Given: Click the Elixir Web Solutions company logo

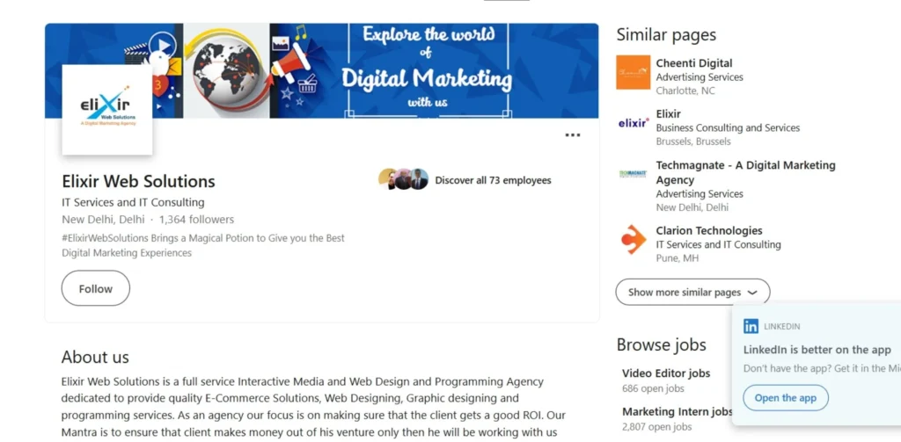Looking at the screenshot, I should tap(106, 110).
